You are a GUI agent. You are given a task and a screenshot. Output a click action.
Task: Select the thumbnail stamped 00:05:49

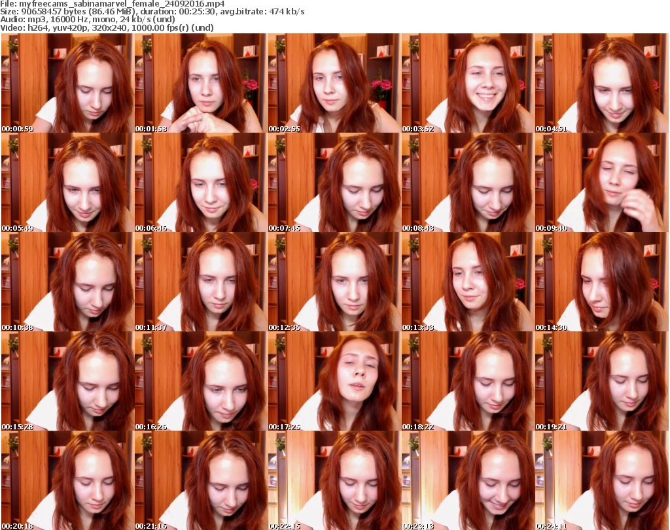67,182
